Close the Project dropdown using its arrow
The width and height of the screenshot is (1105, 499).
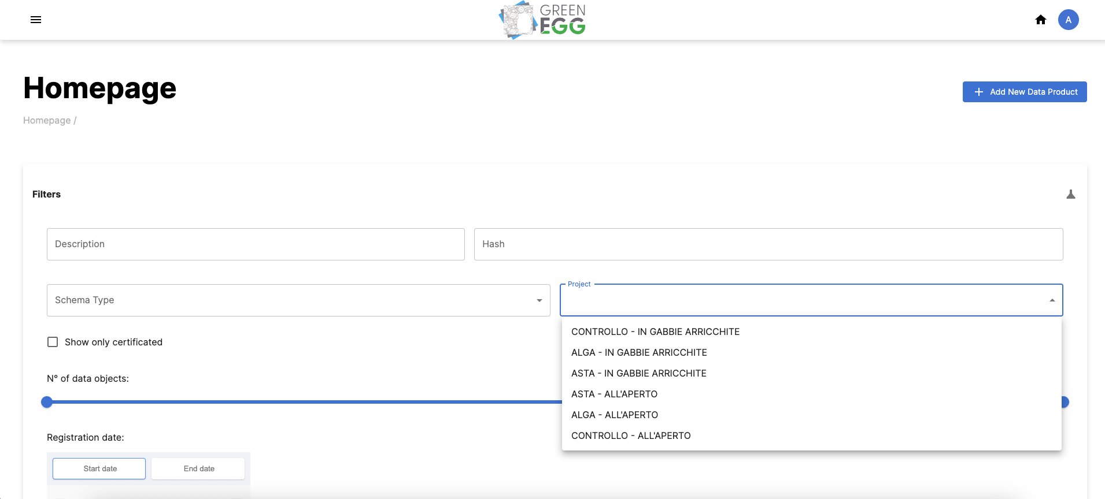(1052, 300)
